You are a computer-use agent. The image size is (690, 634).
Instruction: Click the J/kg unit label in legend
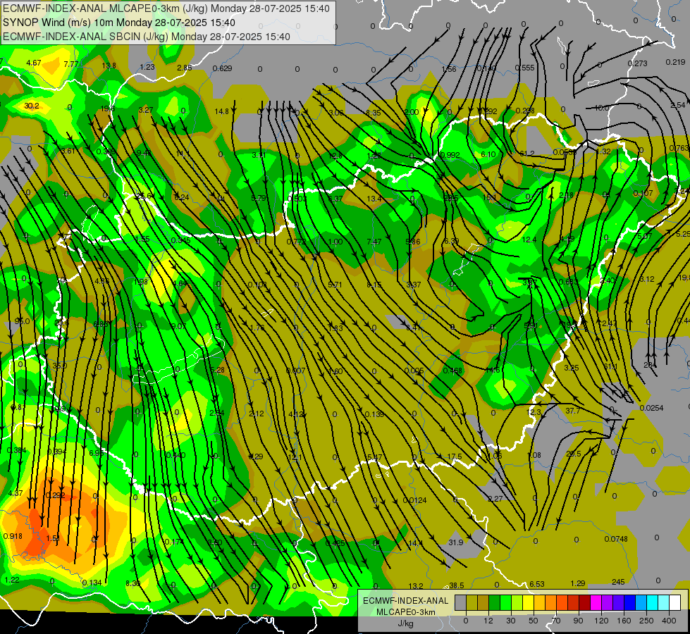406,623
